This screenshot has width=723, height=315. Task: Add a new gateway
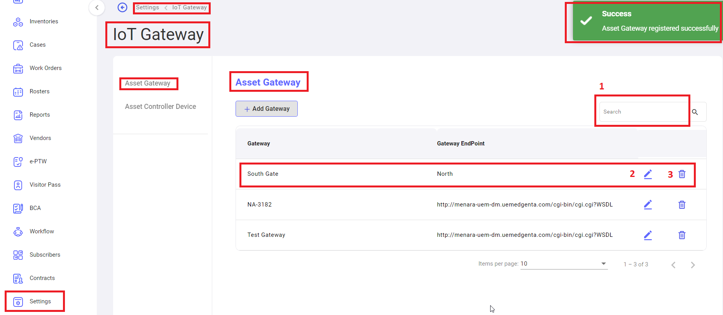(x=267, y=109)
